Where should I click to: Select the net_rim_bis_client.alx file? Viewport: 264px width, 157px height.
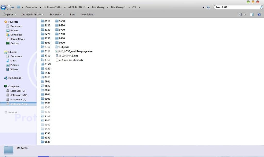pos(69,60)
